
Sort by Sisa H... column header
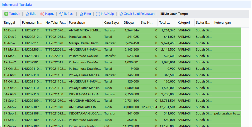[x=149, y=23]
